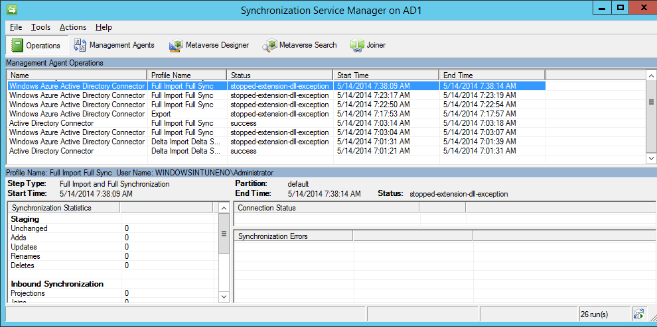Select Active Directory Connector 7:03:14 AM run

tap(277, 123)
